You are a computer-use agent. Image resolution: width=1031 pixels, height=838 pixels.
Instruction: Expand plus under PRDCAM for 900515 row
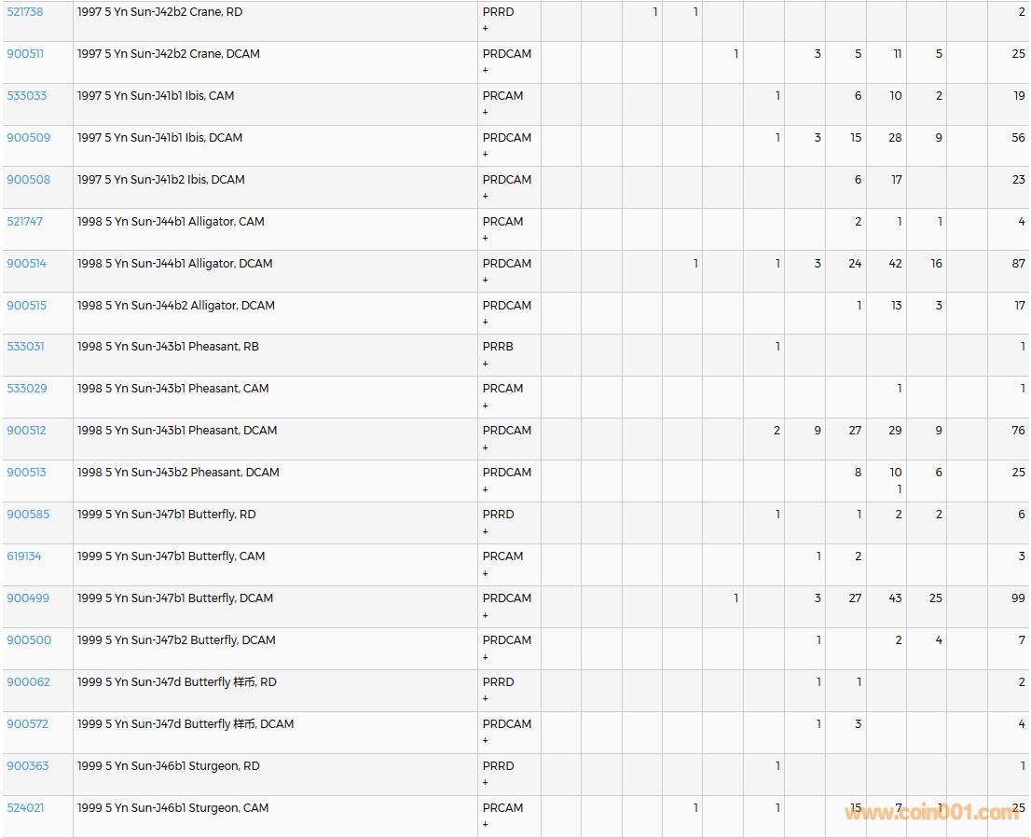point(486,322)
